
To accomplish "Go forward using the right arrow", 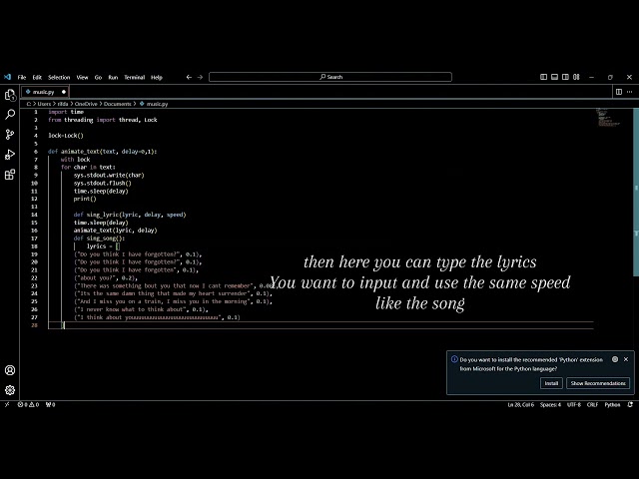I will coord(200,77).
